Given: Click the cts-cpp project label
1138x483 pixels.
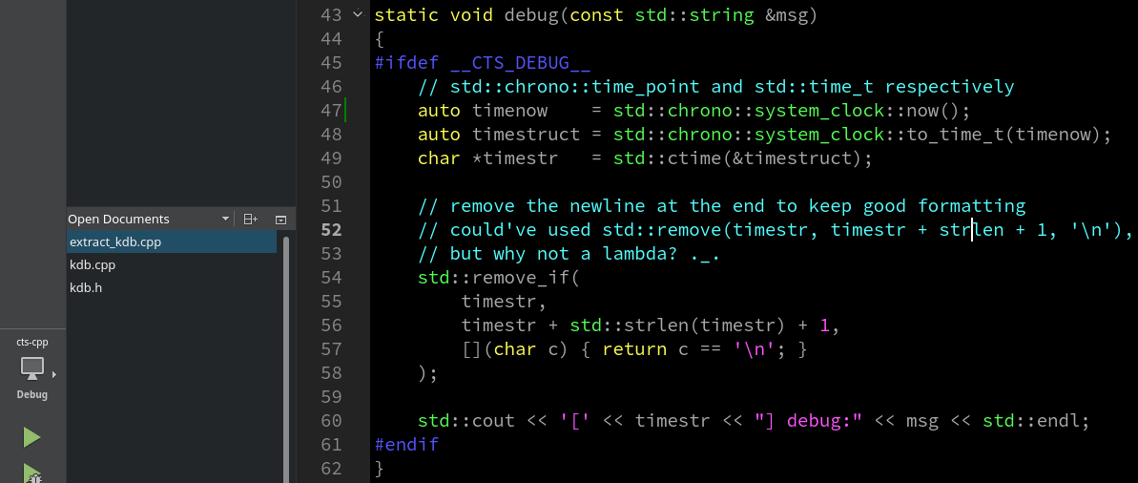Looking at the screenshot, I should tap(31, 342).
